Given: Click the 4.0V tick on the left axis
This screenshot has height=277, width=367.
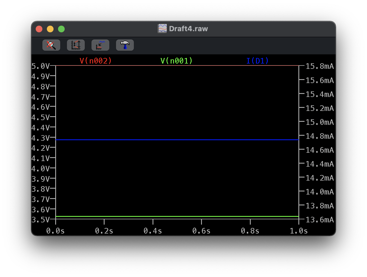Looking at the screenshot, I should [x=40, y=169].
